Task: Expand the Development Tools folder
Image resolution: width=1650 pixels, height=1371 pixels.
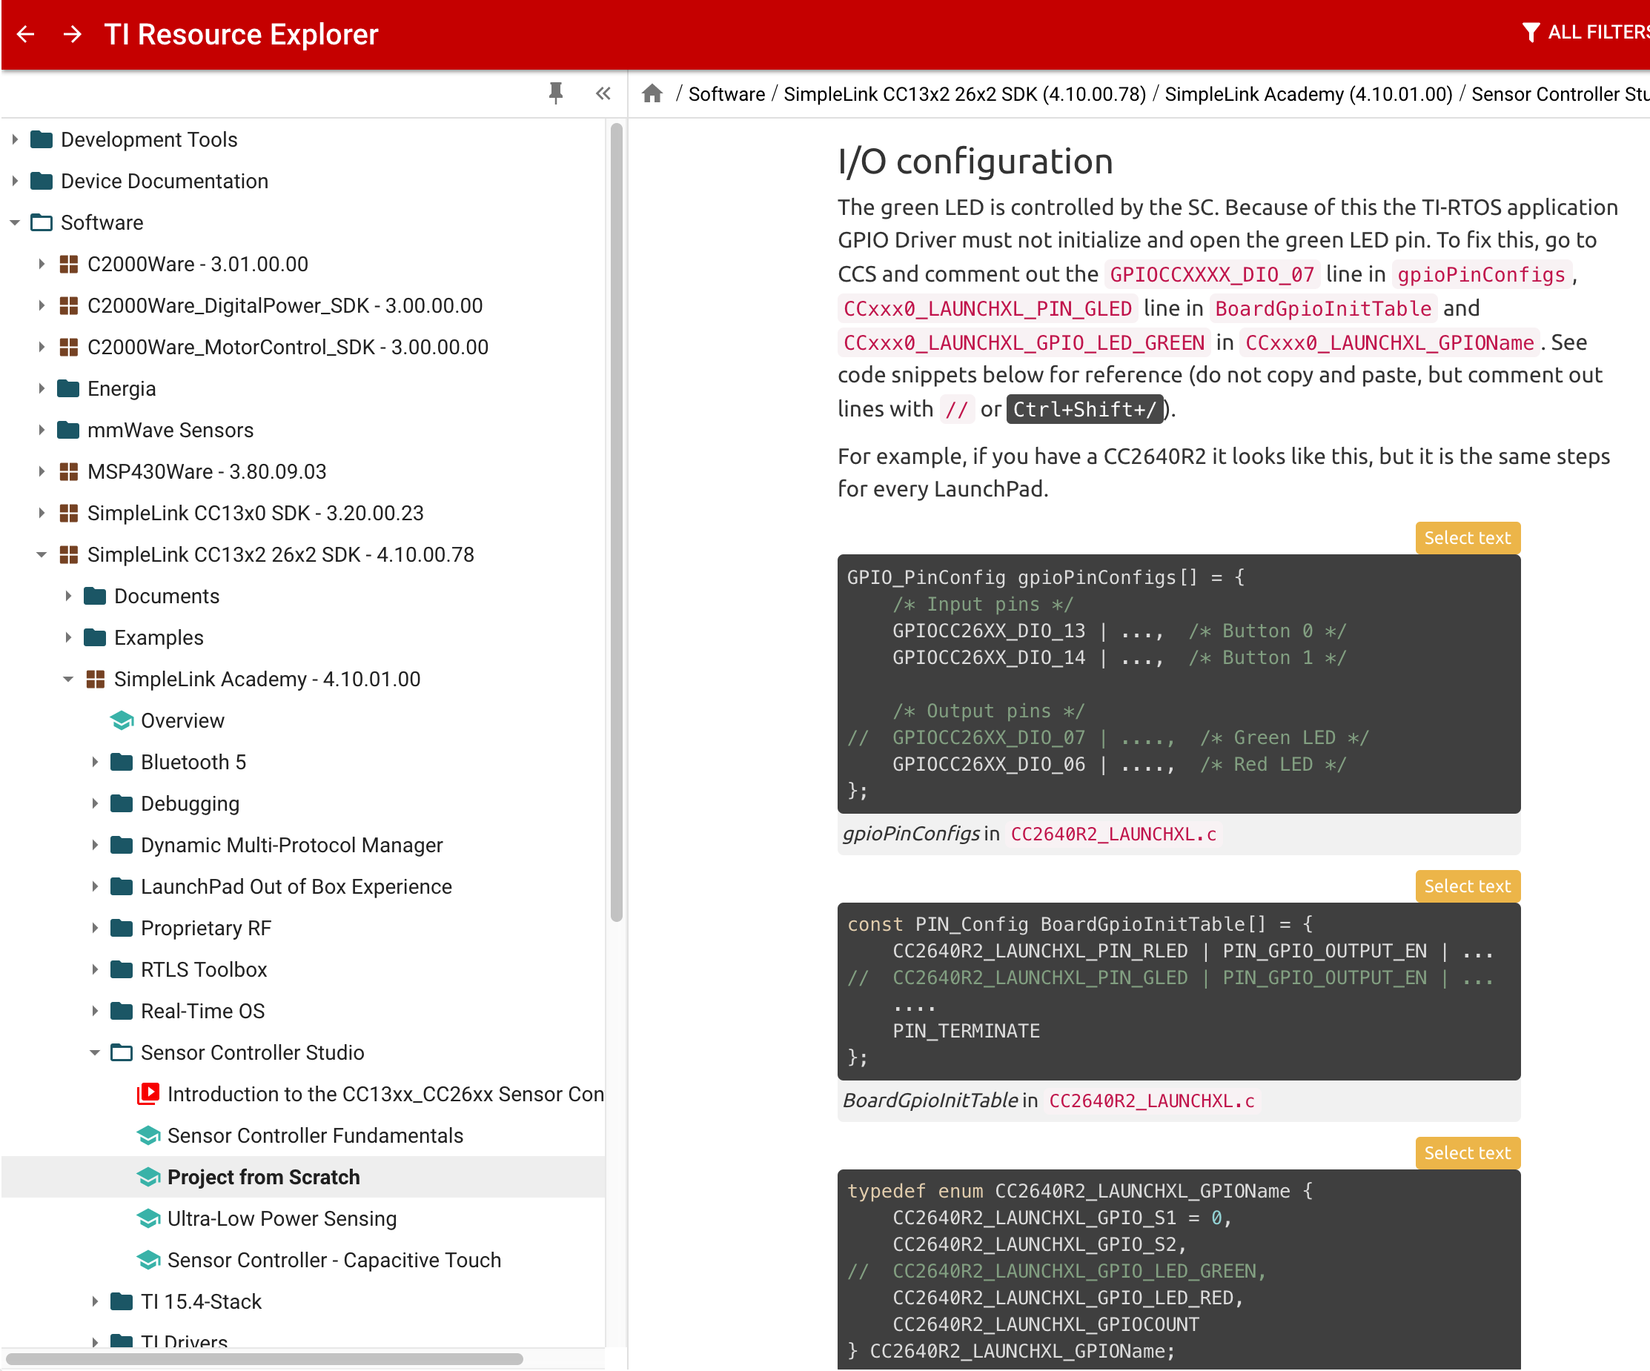Action: coord(14,139)
